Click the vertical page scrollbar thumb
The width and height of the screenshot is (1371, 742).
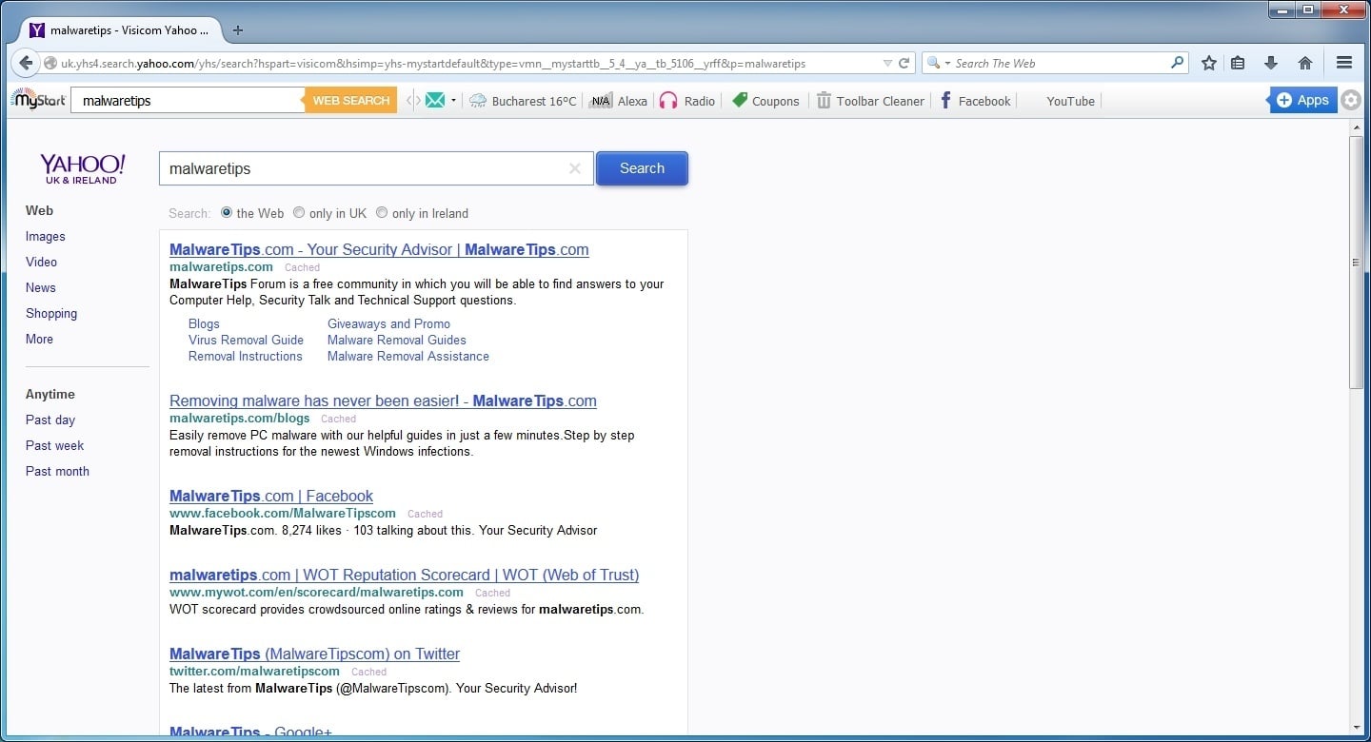(x=1356, y=262)
